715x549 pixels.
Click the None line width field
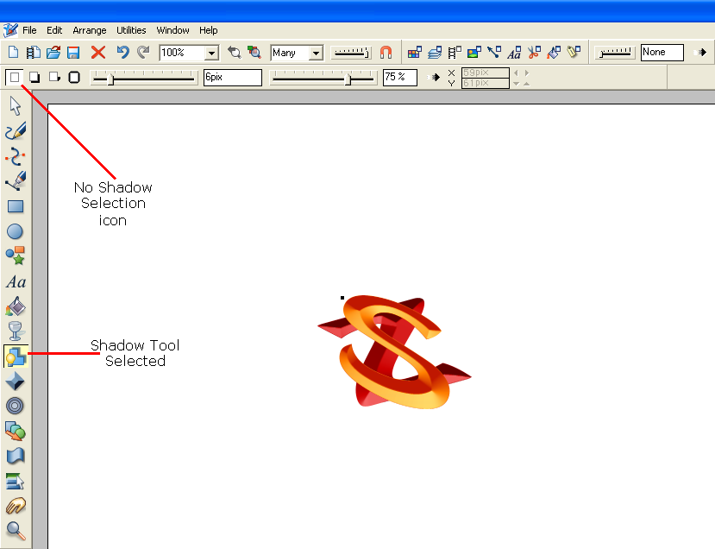tap(662, 53)
